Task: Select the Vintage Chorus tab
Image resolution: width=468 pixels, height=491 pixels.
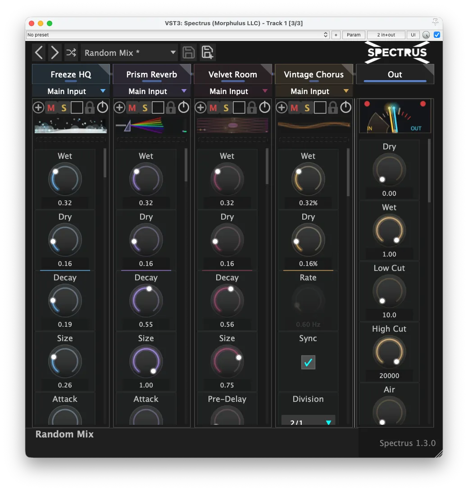Action: pos(314,74)
